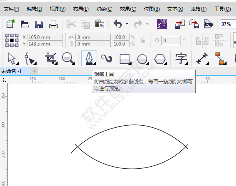Expand the Polygon tool flyout arrow

pyautogui.click(x=165, y=64)
